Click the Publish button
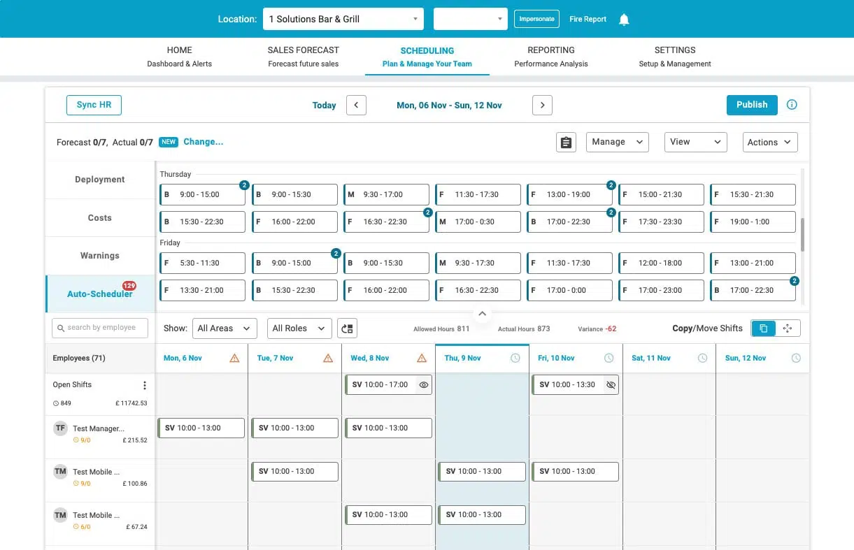 coord(751,104)
